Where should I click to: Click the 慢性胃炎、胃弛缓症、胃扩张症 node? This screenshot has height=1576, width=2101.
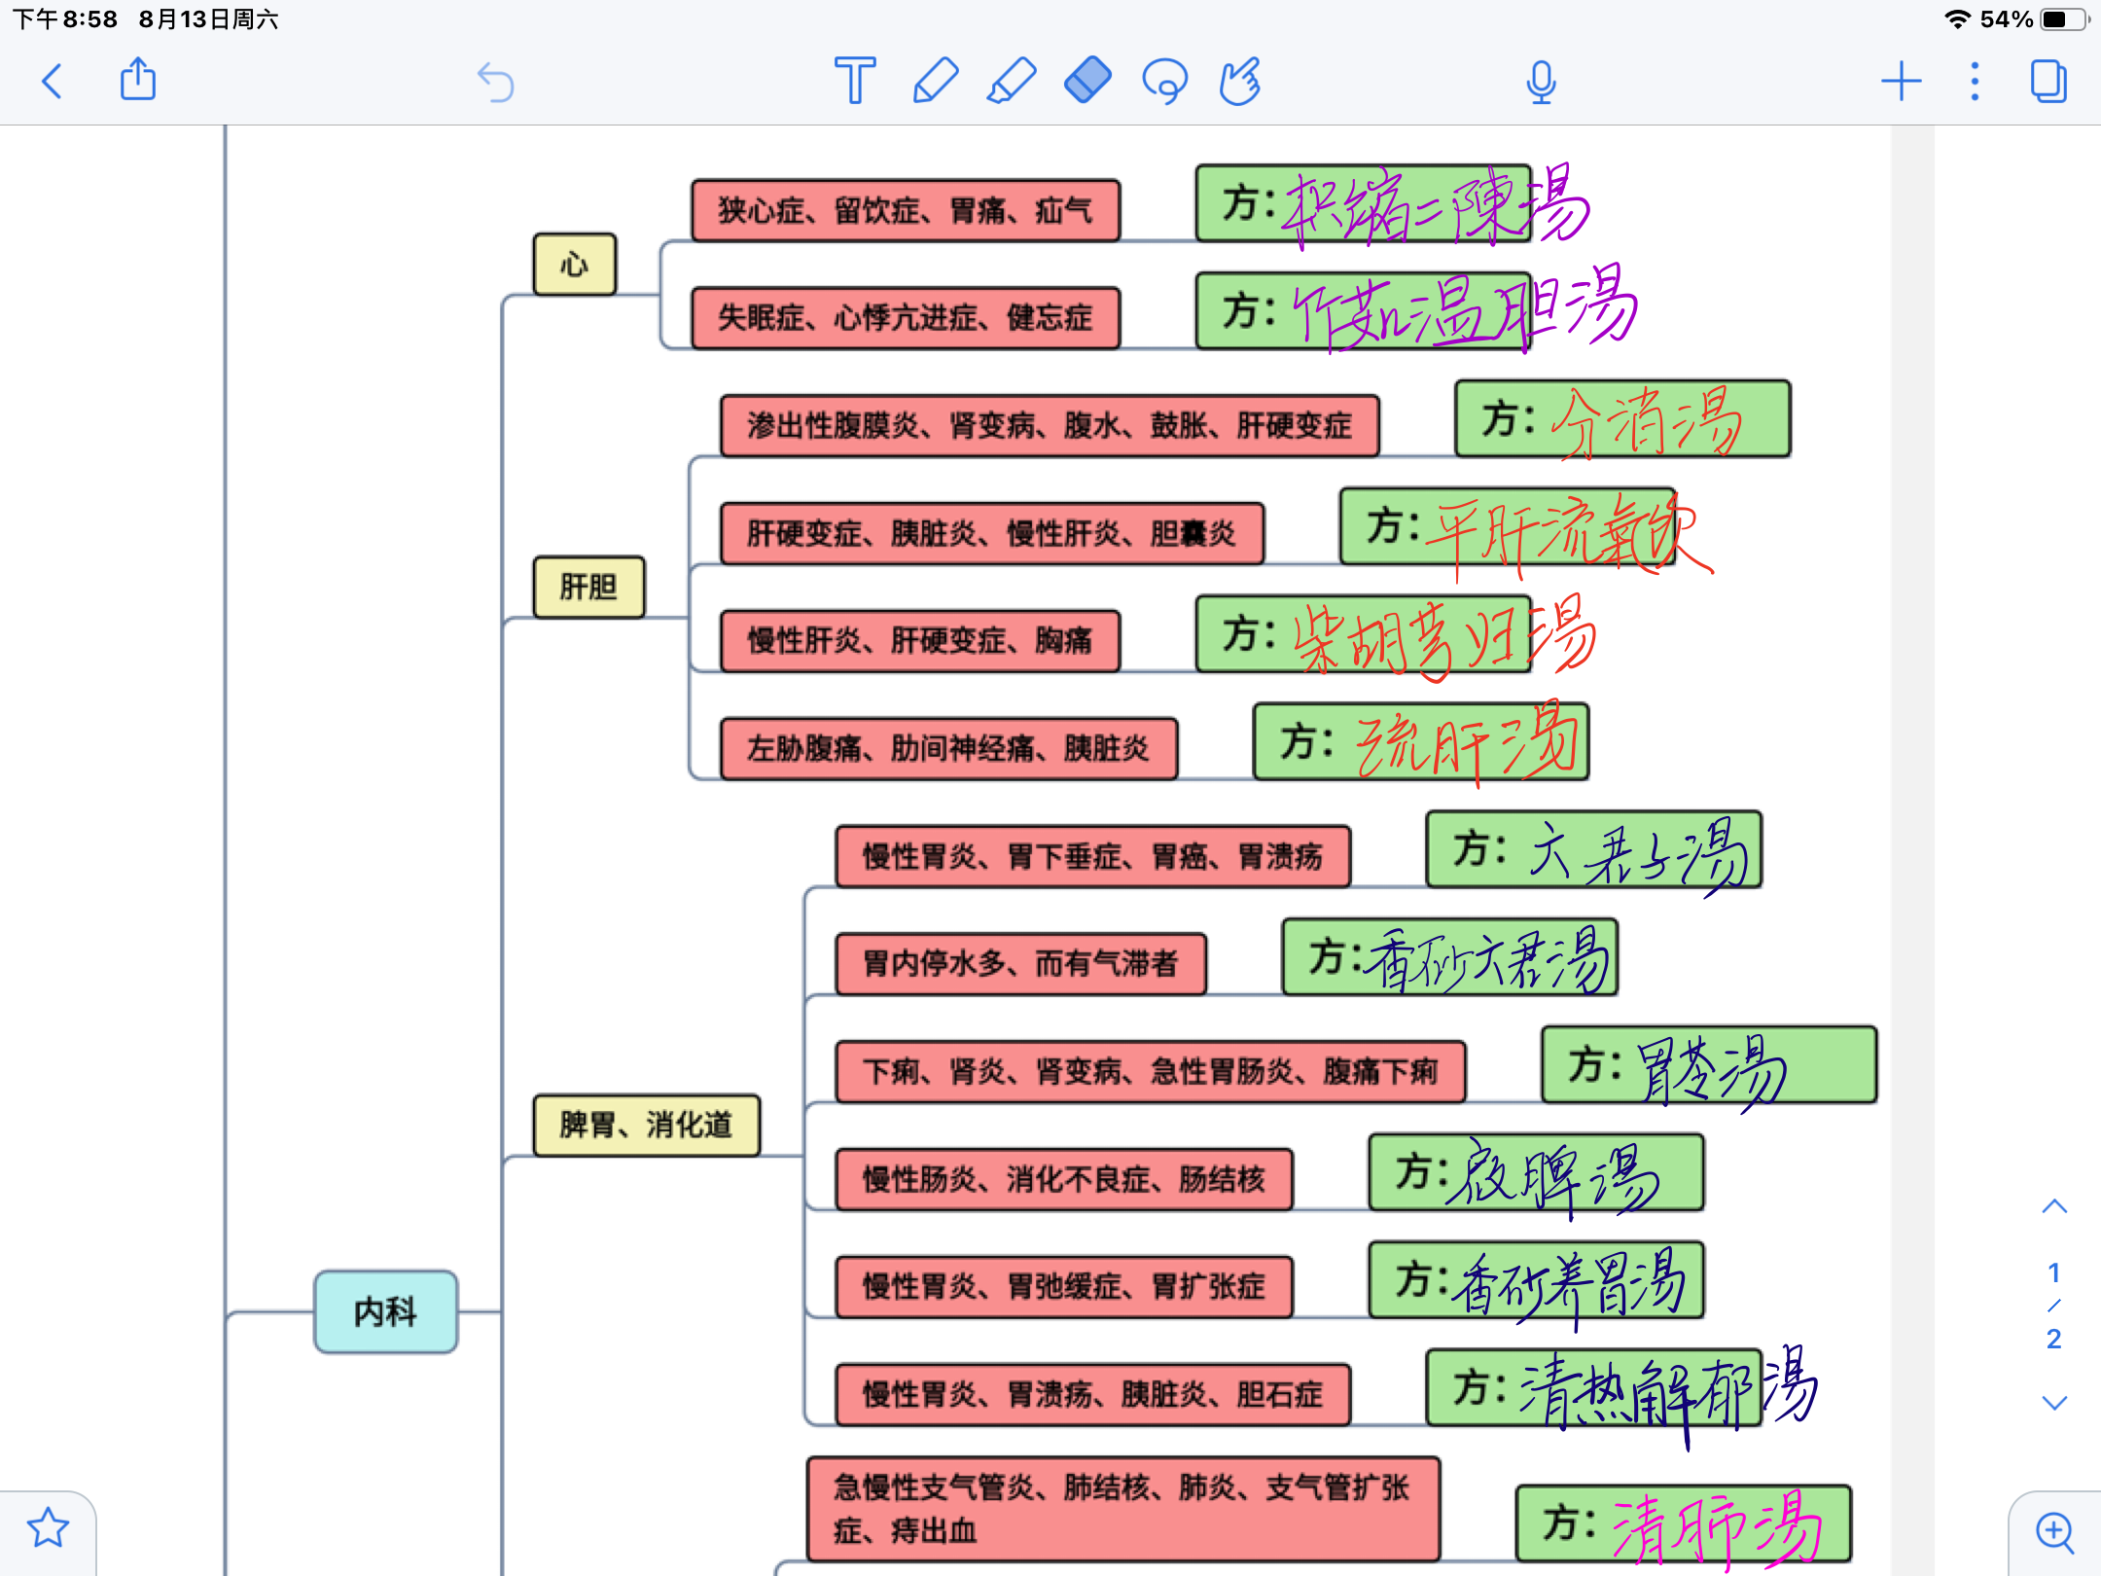coord(1063,1286)
